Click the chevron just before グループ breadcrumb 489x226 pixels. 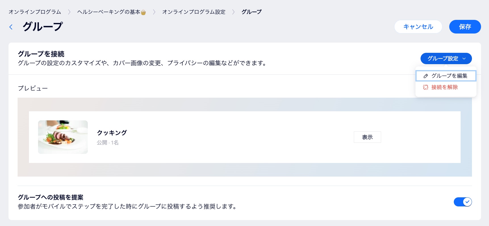tap(233, 12)
